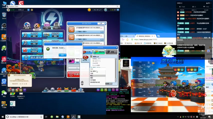This screenshot has width=213, height=119.
Task: Open the YY voice desktop icon
Action: 4,104
